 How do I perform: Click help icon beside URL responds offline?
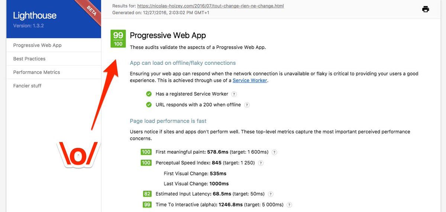coord(247,105)
